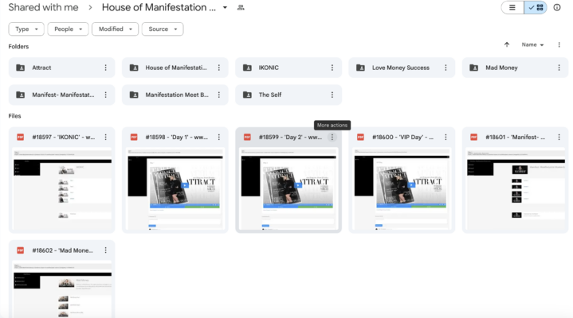573x318 pixels.
Task: Open More actions for #18599 'Day 2' file
Action: coord(332,137)
